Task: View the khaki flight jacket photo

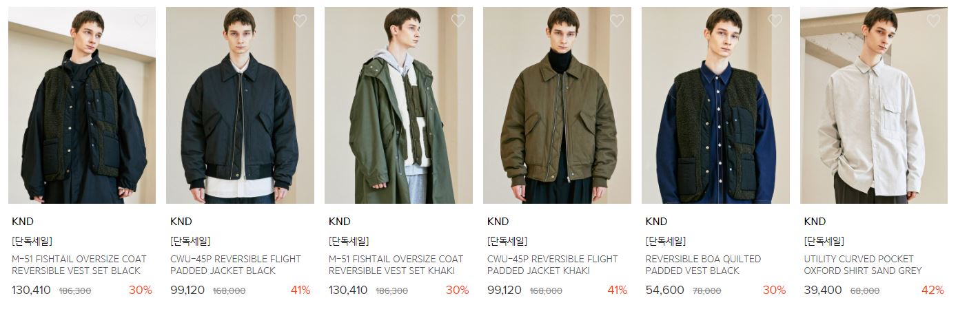Action: click(557, 105)
